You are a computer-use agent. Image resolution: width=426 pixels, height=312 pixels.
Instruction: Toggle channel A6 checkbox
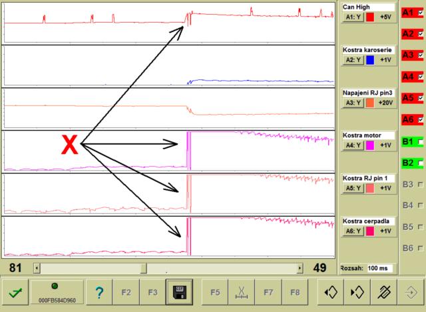pos(421,119)
